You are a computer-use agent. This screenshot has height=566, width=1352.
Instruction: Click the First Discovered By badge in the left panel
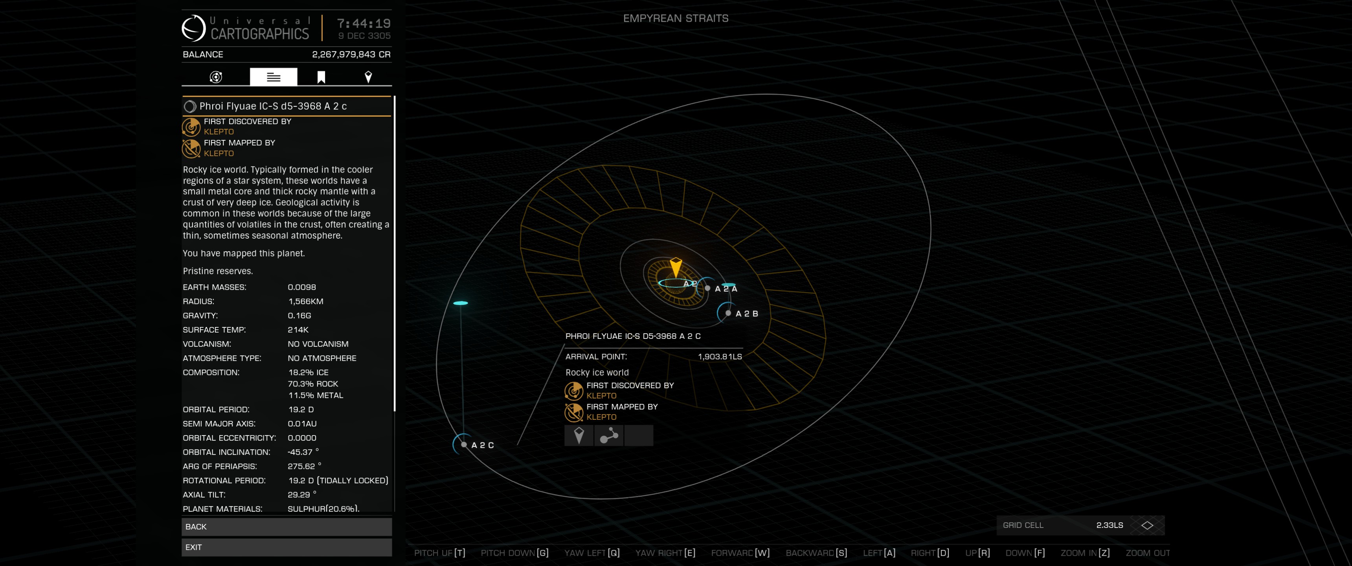click(x=191, y=127)
